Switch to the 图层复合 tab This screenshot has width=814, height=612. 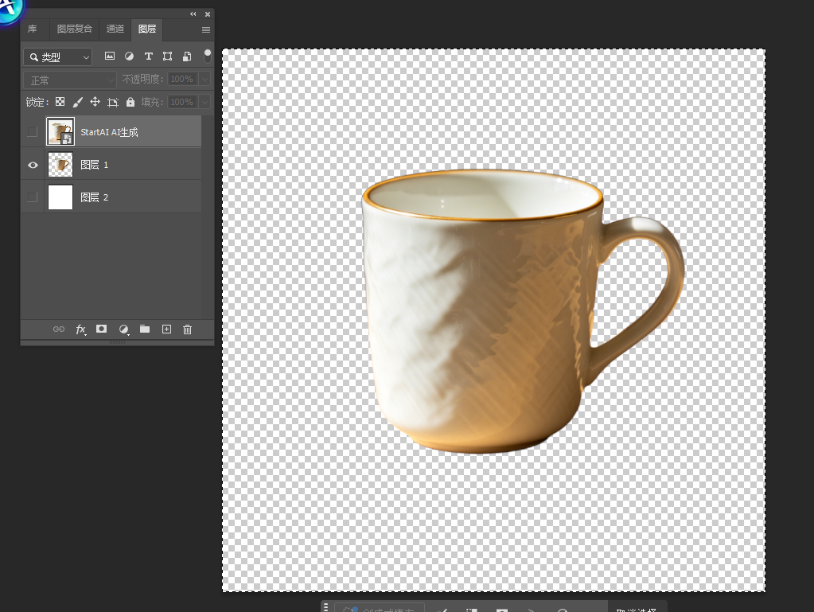(x=74, y=29)
